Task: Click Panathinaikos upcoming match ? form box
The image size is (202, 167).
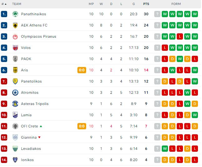Action: pos(157,14)
